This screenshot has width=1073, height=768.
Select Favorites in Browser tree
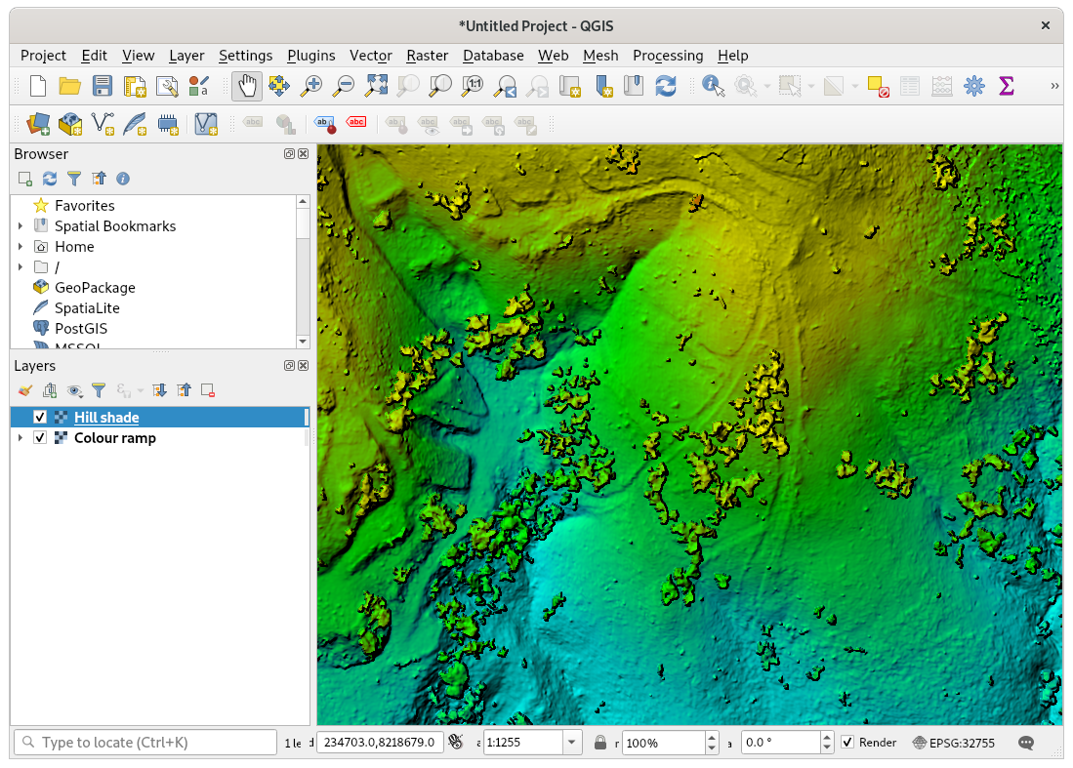[x=84, y=205]
